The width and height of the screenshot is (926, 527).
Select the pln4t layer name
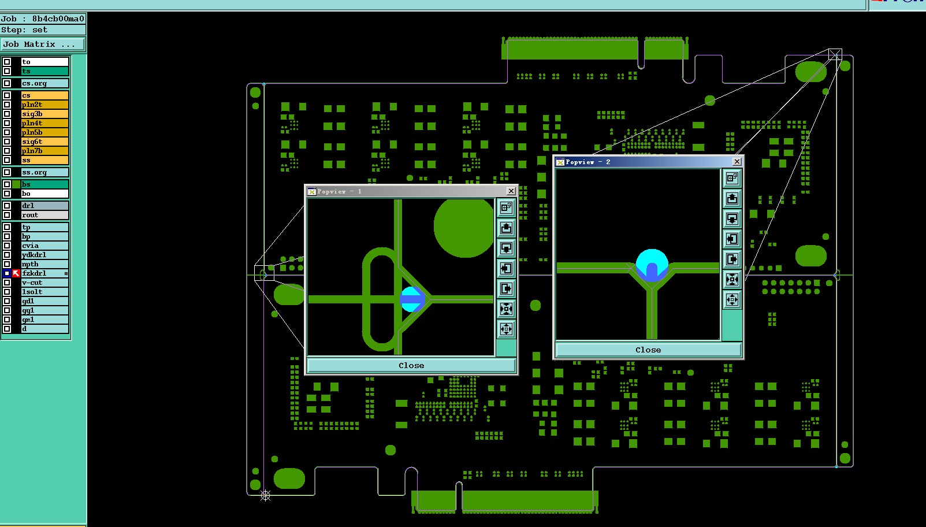click(x=44, y=123)
